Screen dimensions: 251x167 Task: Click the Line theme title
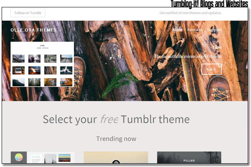coord(217,47)
